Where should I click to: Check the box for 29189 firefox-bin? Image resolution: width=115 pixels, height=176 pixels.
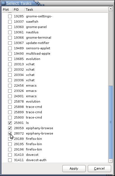[10, 139]
